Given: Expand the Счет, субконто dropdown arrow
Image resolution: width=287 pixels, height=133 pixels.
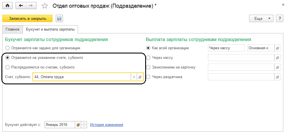Looking at the screenshot, I should [133, 77].
